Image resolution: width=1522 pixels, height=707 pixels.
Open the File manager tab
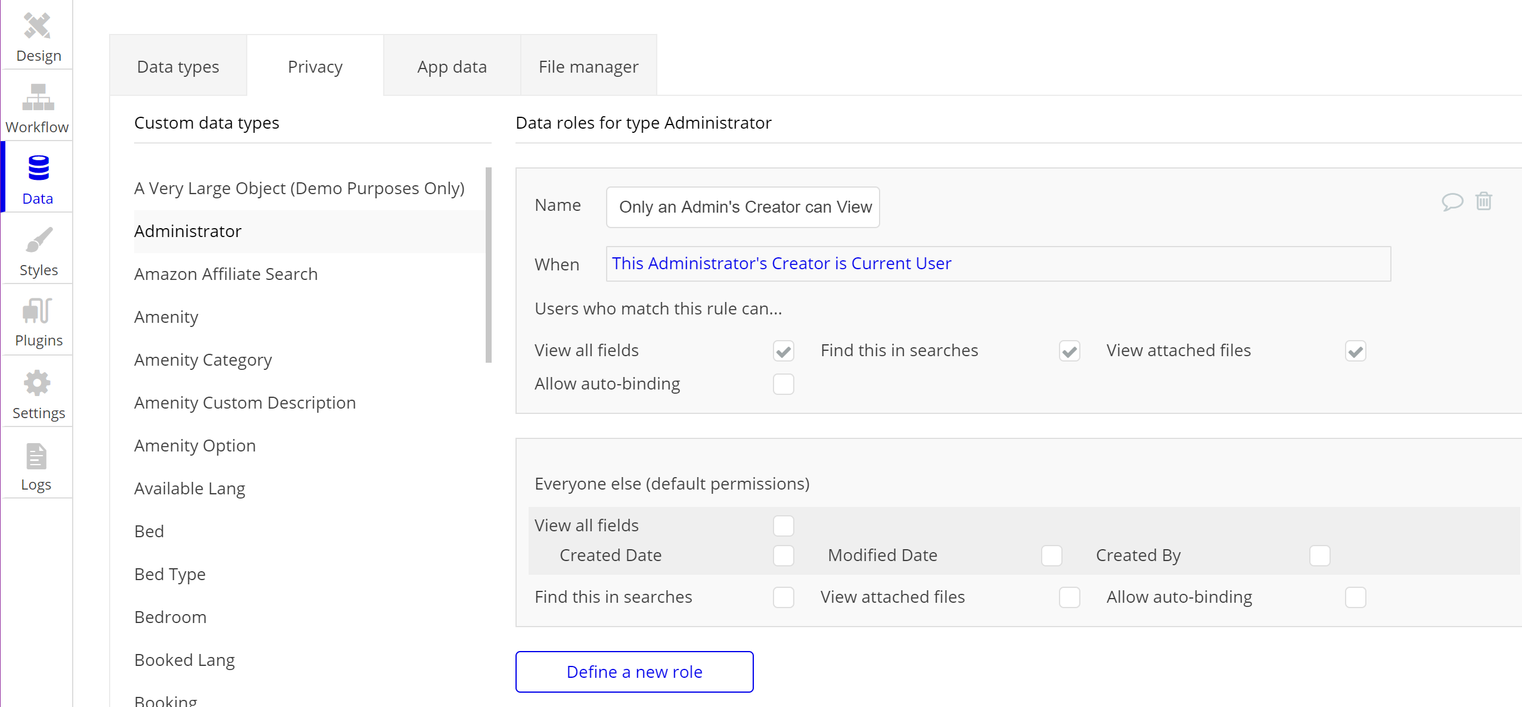tap(588, 67)
